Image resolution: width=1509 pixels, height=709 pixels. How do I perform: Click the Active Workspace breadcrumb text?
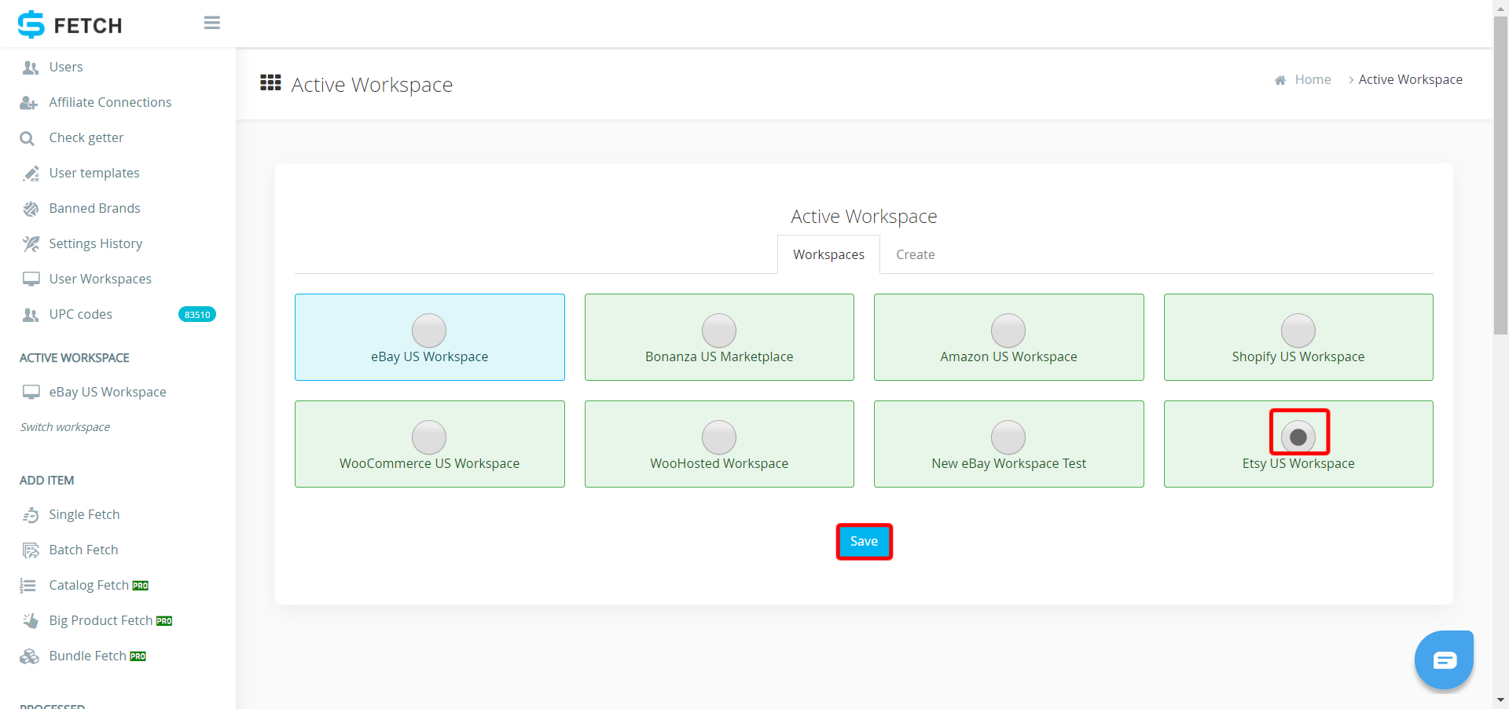[1410, 79]
